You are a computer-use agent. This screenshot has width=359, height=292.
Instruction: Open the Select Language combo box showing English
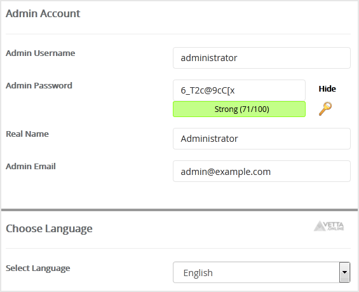(x=262, y=272)
